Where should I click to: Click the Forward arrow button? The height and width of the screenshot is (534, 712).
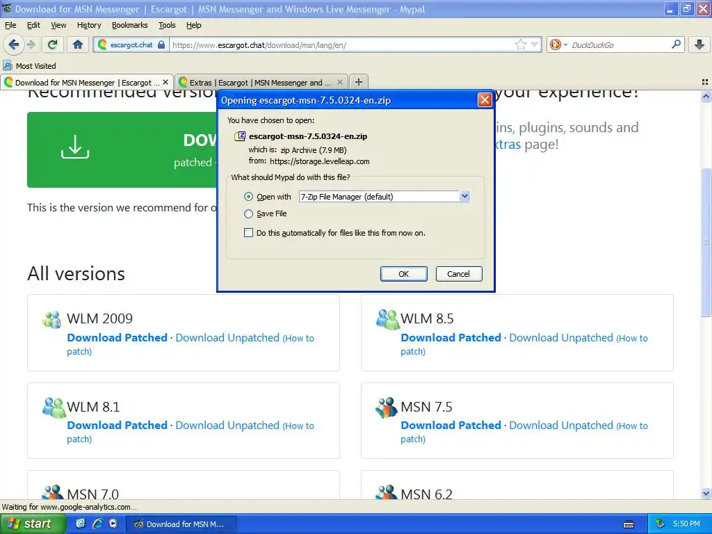(31, 44)
